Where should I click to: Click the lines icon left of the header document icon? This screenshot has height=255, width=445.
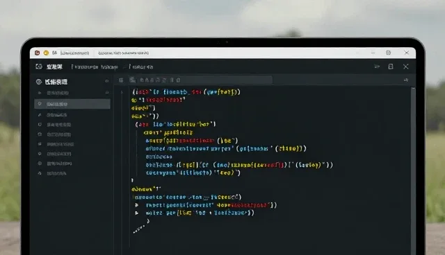tap(377, 67)
